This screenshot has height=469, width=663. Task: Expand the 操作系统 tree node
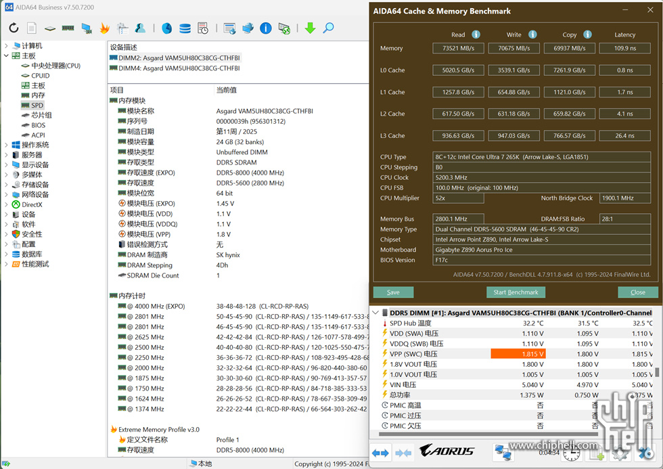click(6, 145)
